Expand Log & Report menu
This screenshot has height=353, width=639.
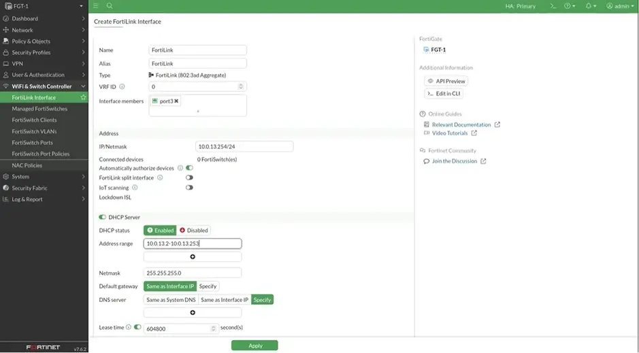pyautogui.click(x=44, y=199)
